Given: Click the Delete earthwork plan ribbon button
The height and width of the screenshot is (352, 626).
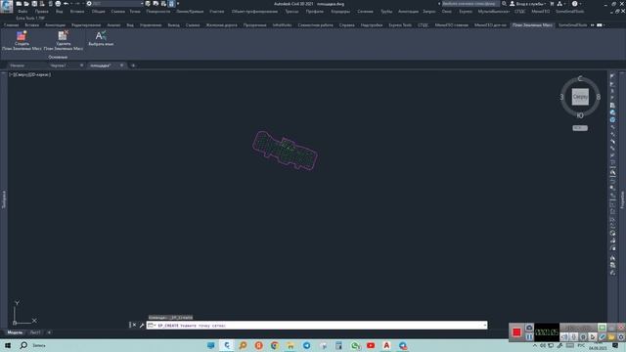Looking at the screenshot, I should point(64,40).
